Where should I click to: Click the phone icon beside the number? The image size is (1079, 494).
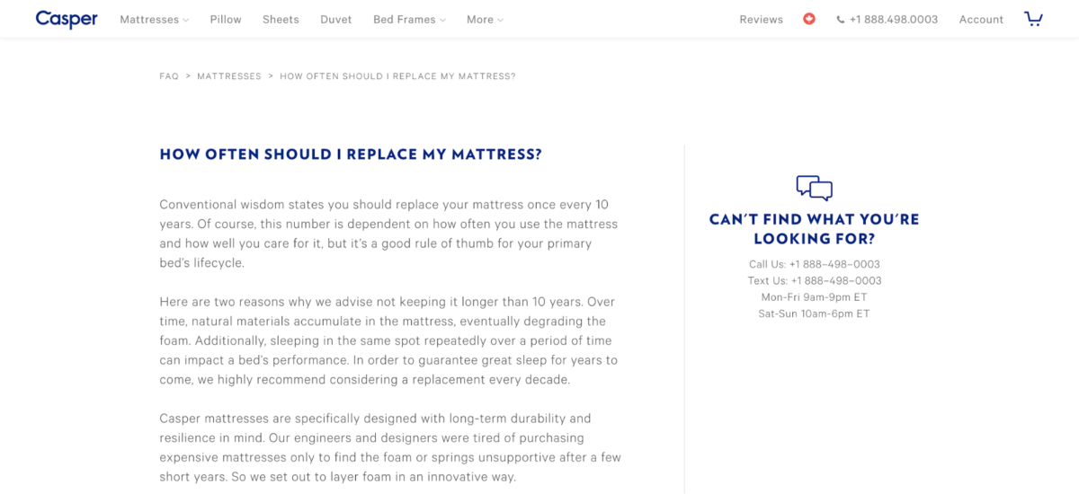pos(841,20)
